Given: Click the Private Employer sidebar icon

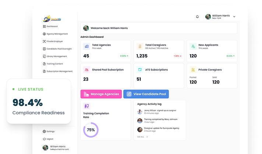Looking at the screenshot, I should (x=44, y=41).
